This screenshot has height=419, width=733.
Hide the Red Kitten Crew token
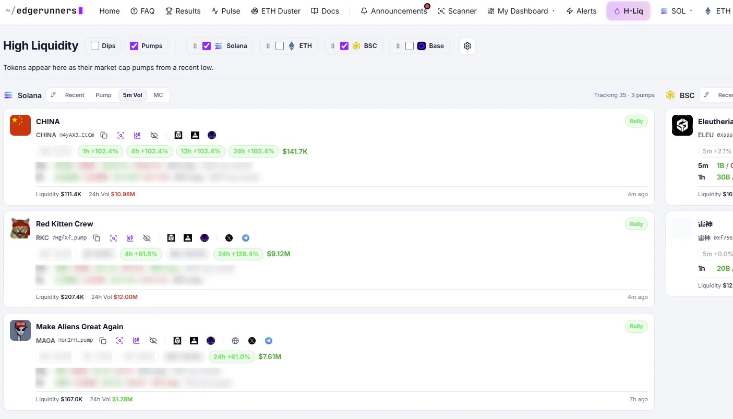tap(147, 238)
